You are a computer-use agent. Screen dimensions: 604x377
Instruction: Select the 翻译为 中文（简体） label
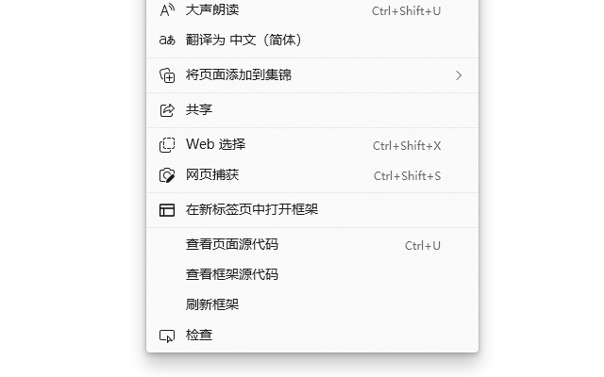tap(243, 41)
